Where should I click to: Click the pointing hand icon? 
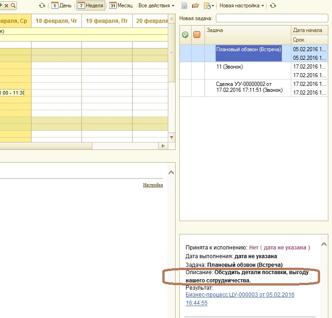click(196, 6)
